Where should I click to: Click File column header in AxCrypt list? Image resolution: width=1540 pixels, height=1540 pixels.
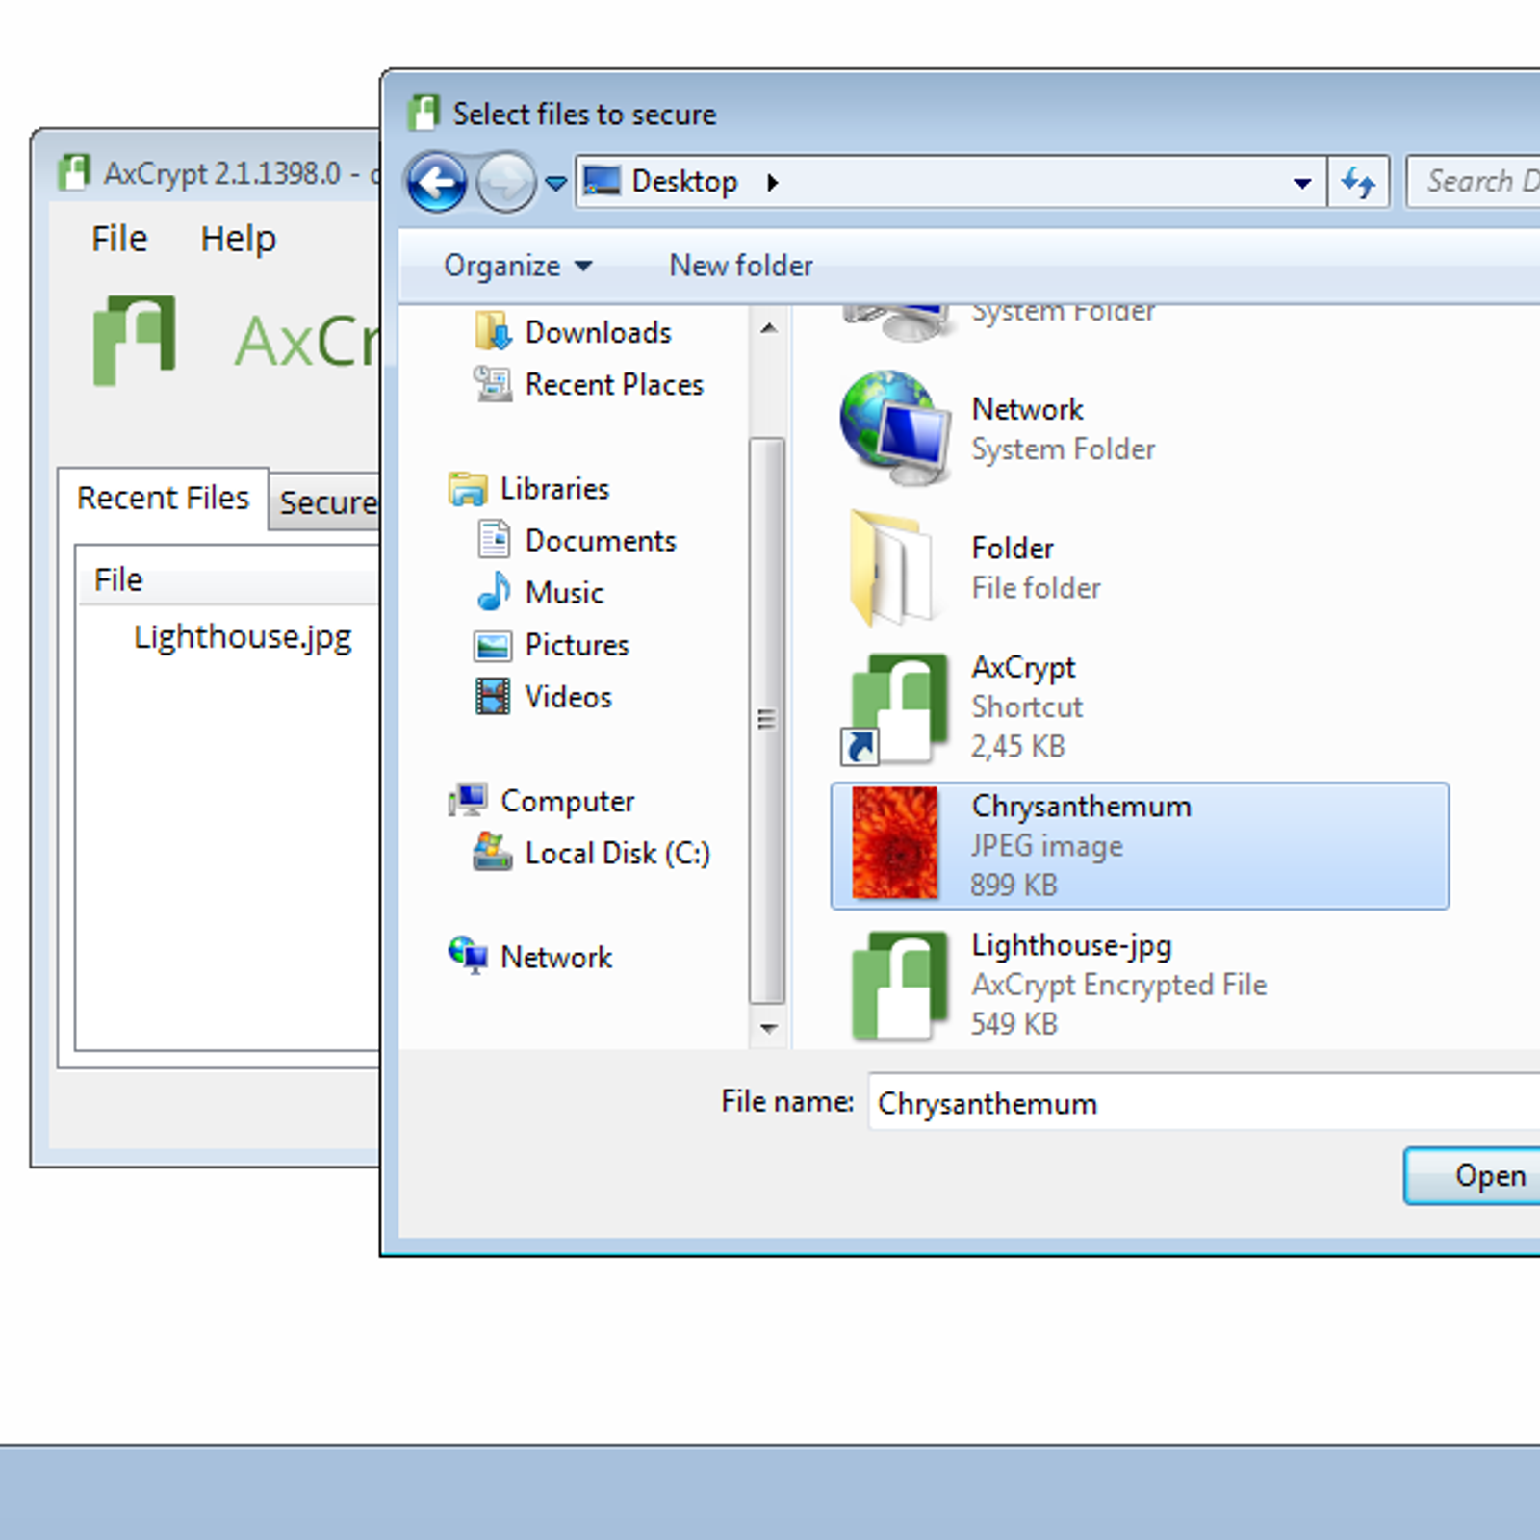click(x=229, y=579)
